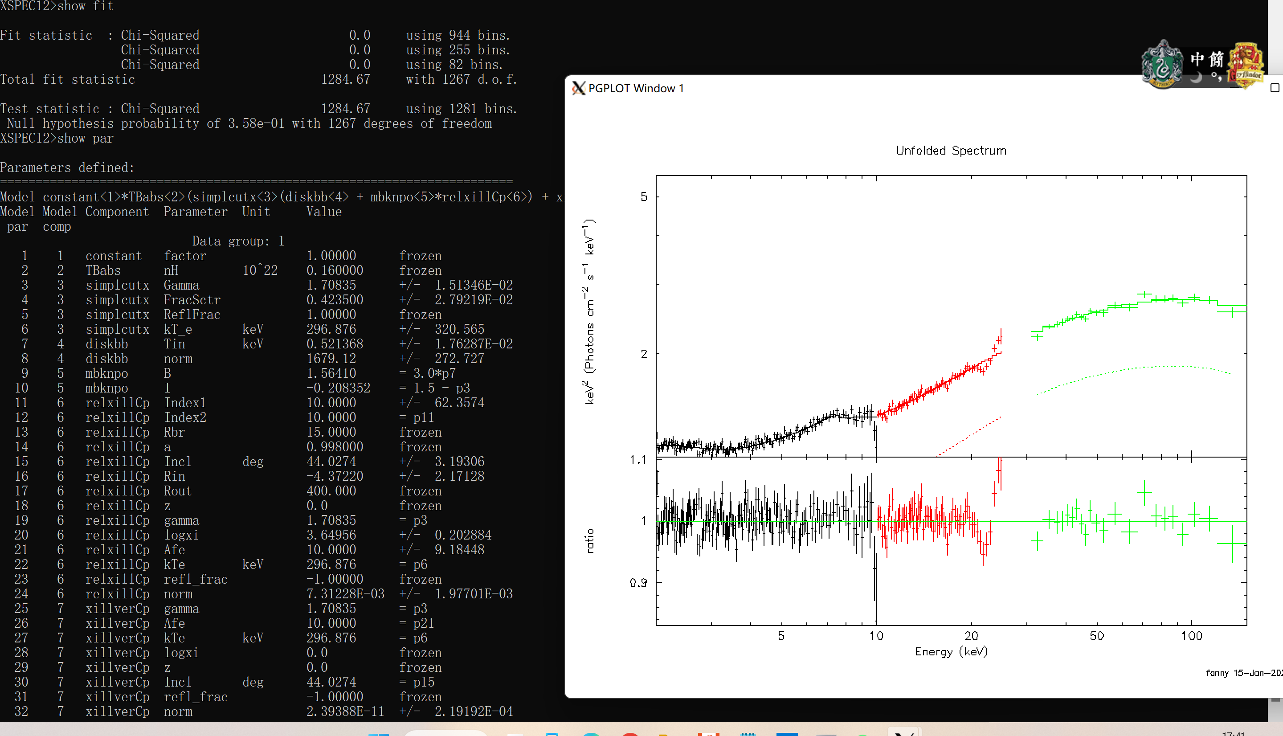Click the xillverCp Incl link '= p15'
The height and width of the screenshot is (736, 1283).
pyautogui.click(x=417, y=682)
